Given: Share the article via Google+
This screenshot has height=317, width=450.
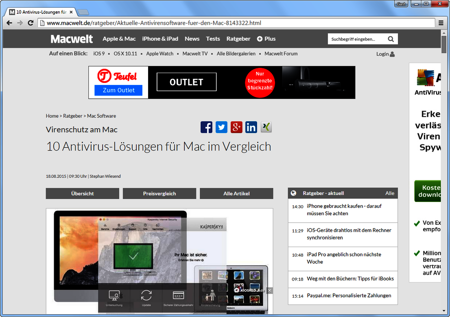Looking at the screenshot, I should [x=236, y=127].
